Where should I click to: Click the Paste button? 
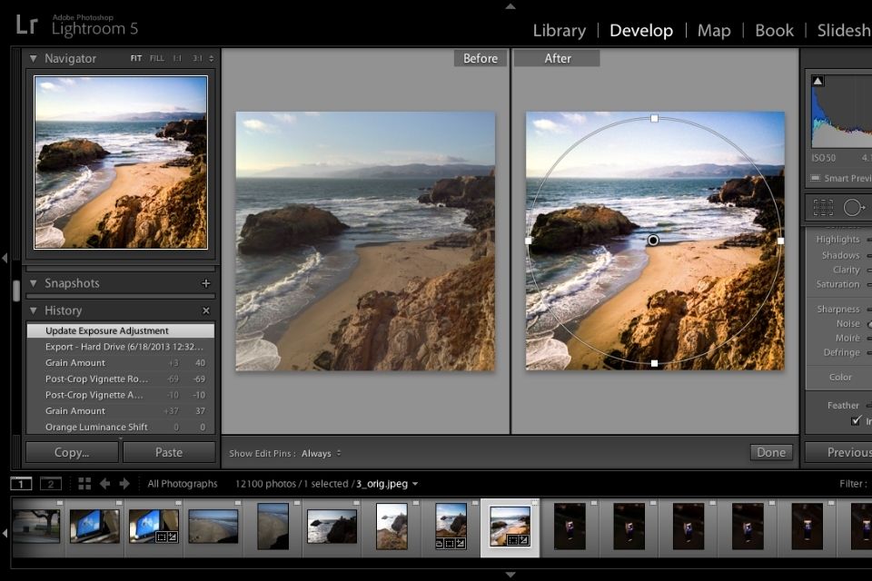[169, 453]
